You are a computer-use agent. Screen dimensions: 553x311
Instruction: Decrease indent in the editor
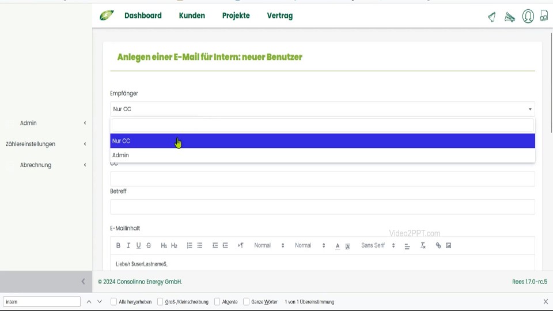click(x=215, y=245)
